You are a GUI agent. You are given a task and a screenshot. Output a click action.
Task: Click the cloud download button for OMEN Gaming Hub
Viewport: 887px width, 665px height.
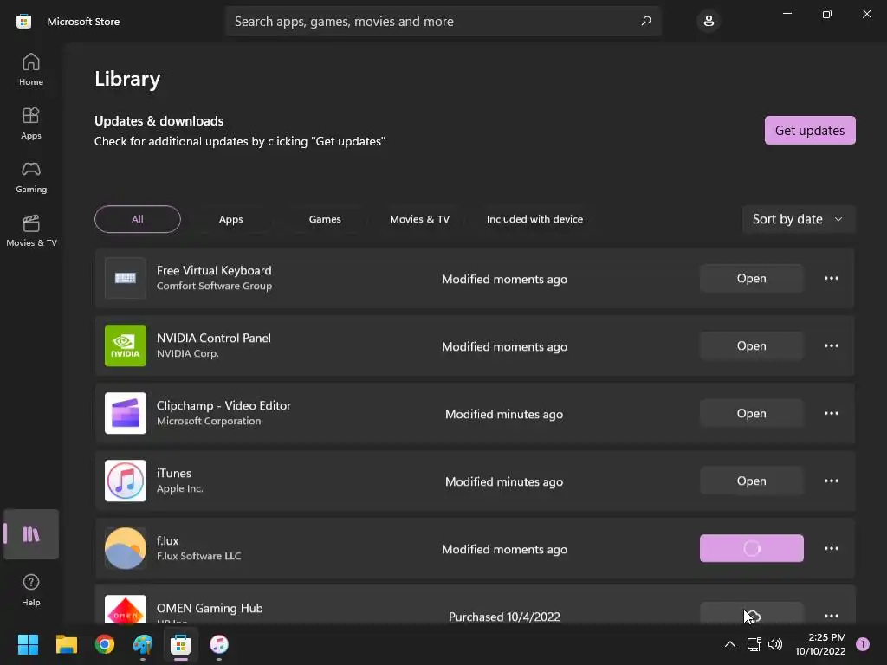pos(751,614)
